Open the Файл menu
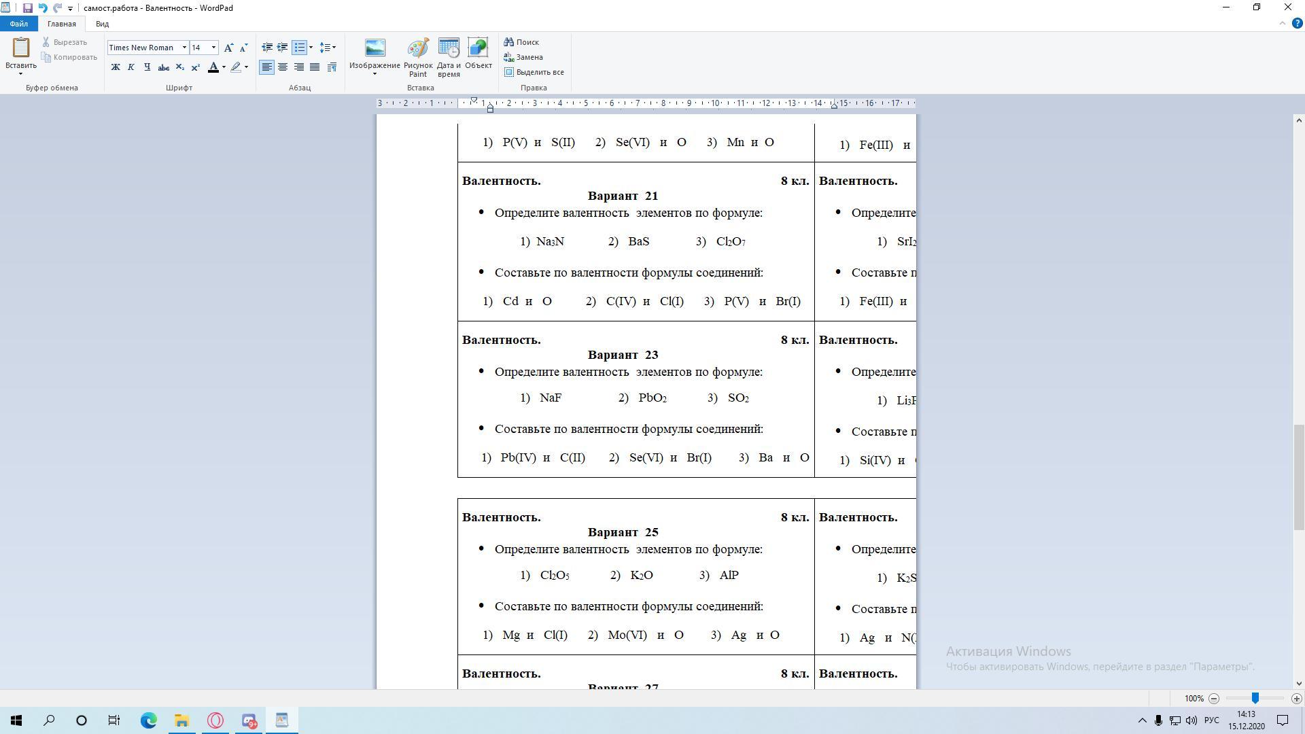Image resolution: width=1305 pixels, height=734 pixels. [18, 24]
